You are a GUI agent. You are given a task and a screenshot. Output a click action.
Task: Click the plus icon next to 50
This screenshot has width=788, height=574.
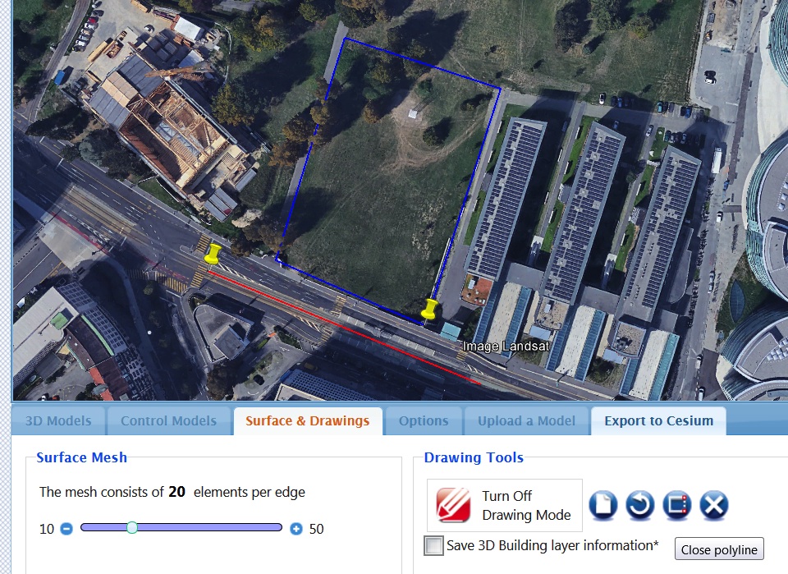tap(296, 529)
